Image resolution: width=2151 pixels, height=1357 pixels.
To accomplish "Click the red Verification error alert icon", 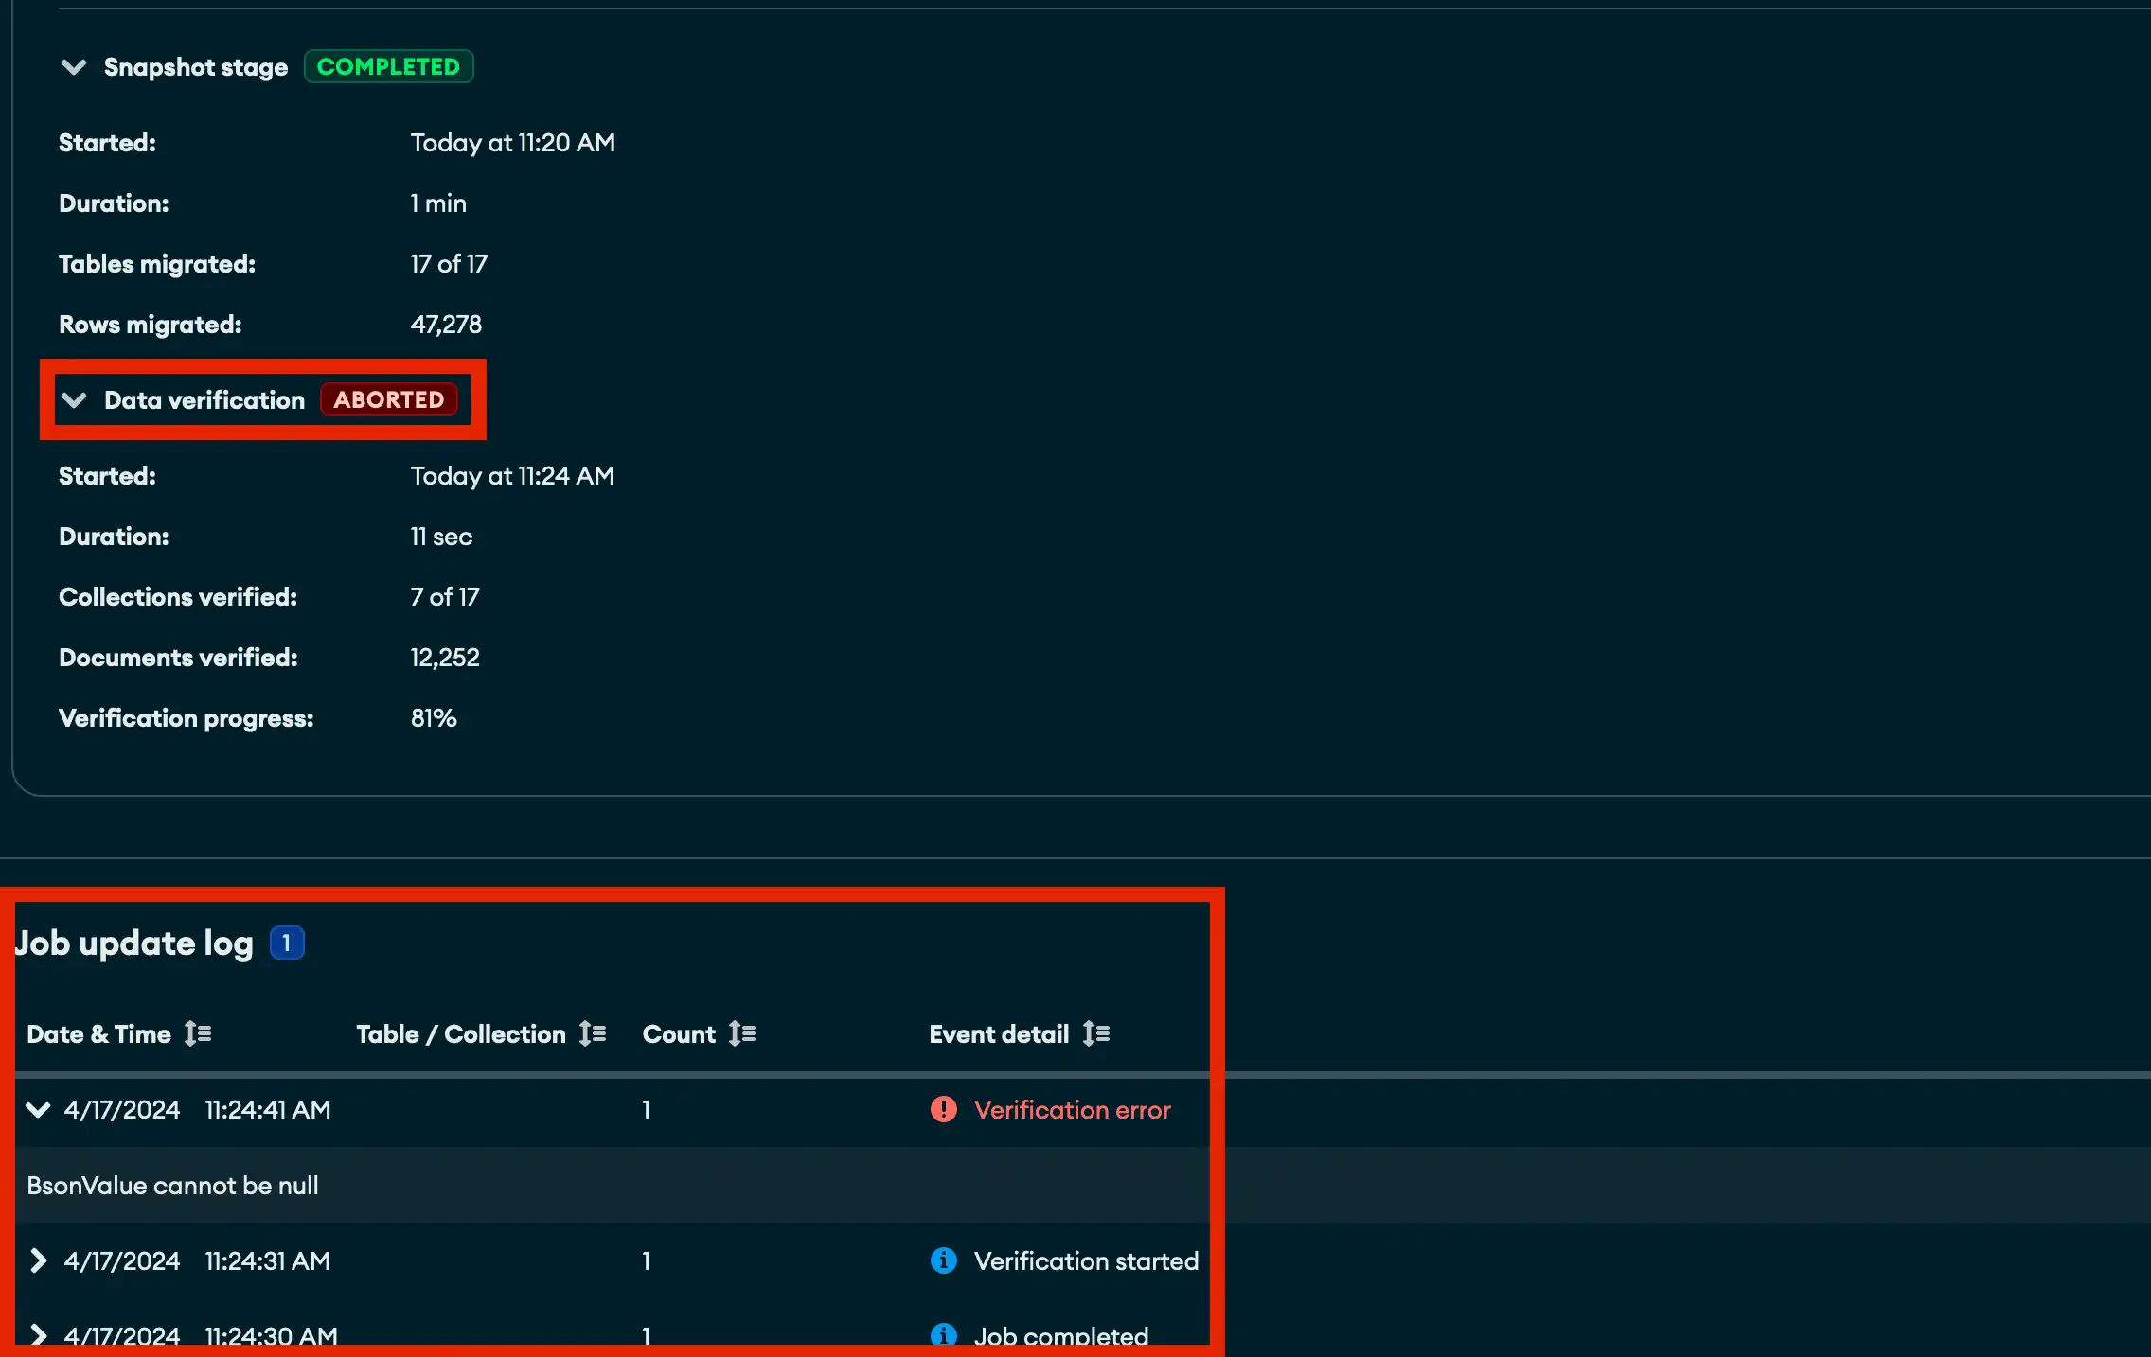I will 943,1110.
